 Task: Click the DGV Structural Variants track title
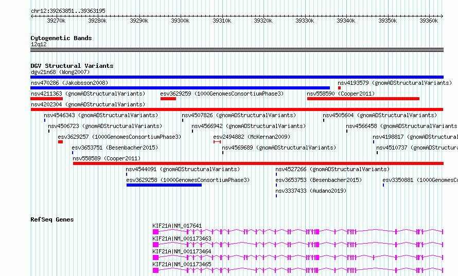pos(72,66)
